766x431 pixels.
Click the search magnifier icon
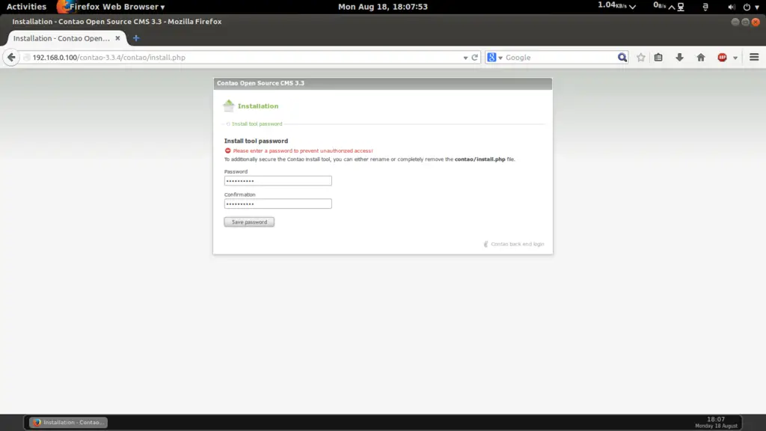tap(622, 57)
